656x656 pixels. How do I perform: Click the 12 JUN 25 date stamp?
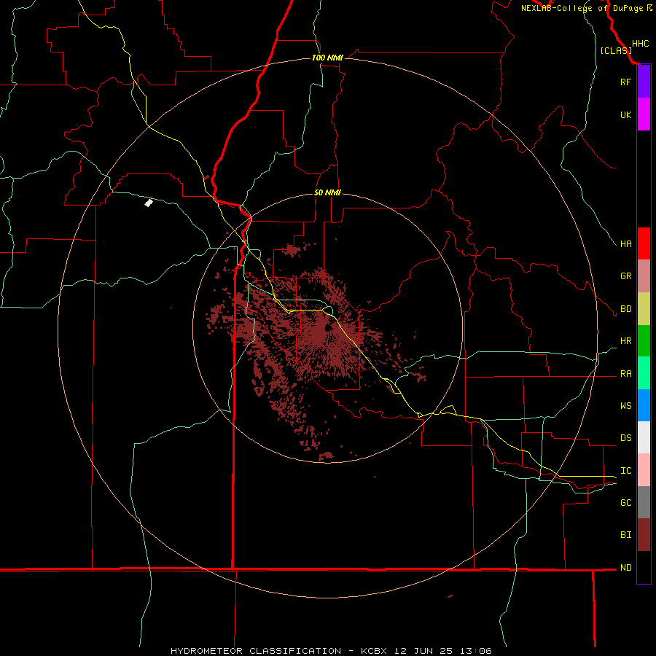[423, 651]
